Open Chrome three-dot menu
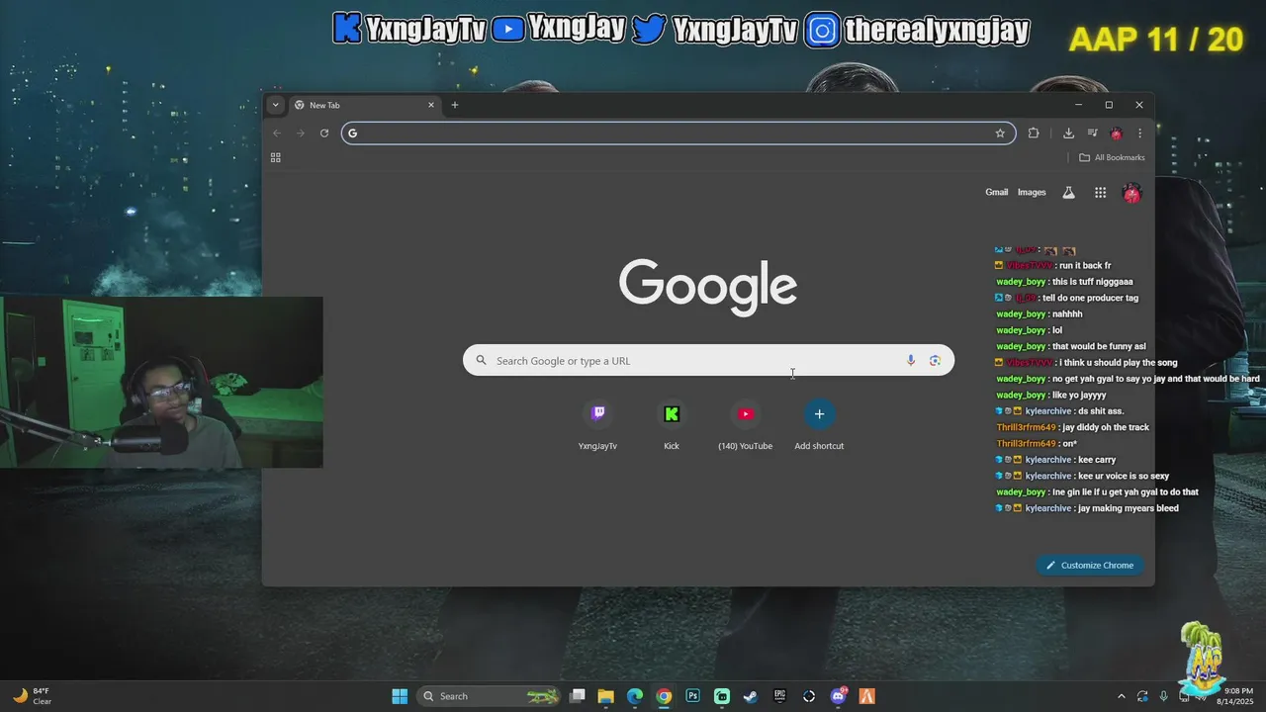The width and height of the screenshot is (1266, 712). coord(1139,133)
